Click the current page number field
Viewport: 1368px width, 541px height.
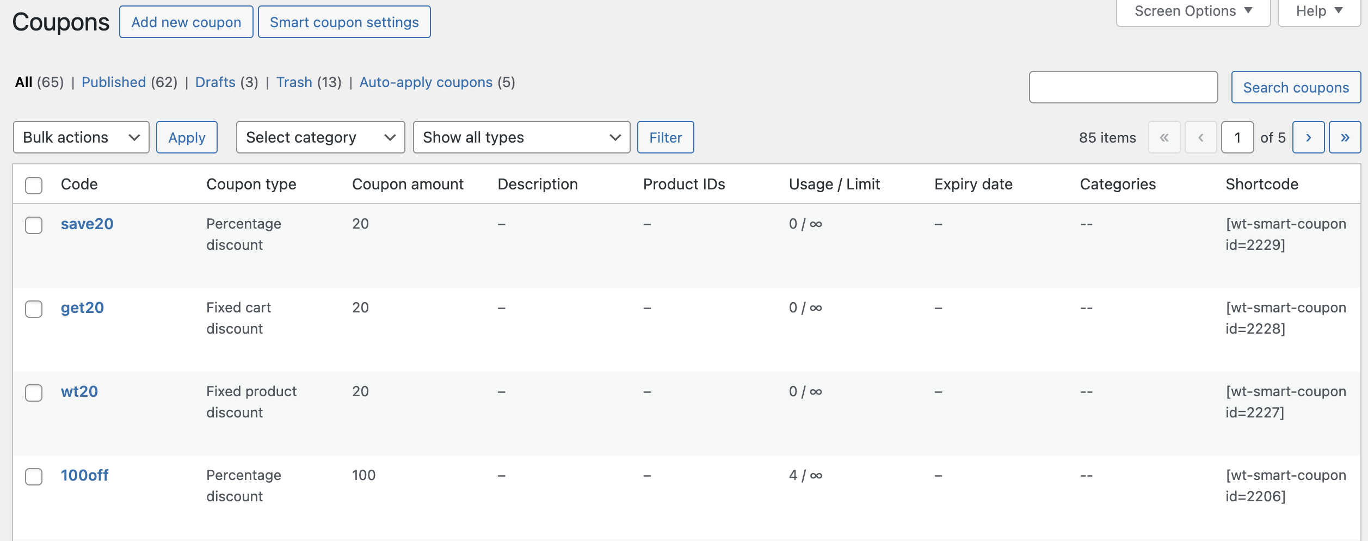coord(1237,137)
